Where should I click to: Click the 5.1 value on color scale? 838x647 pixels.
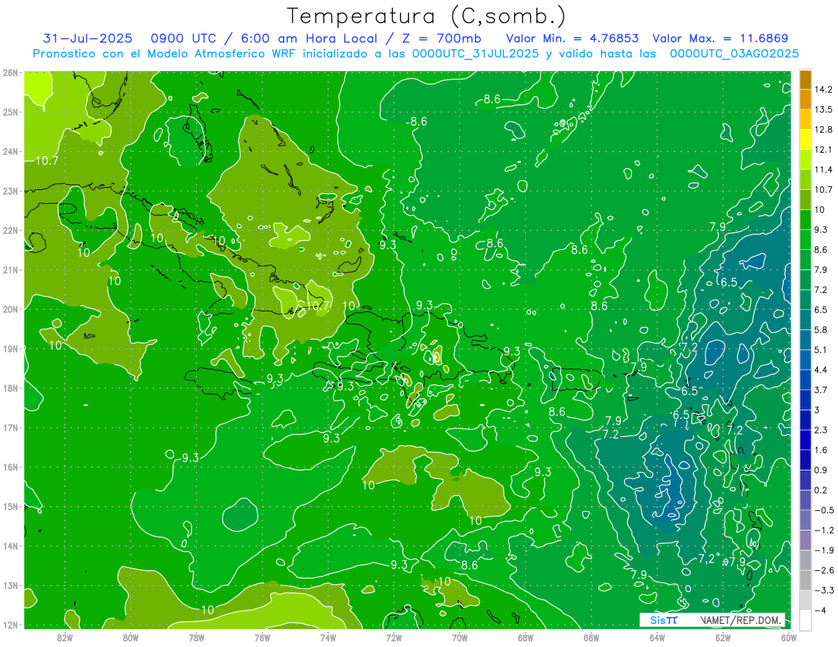coord(821,350)
